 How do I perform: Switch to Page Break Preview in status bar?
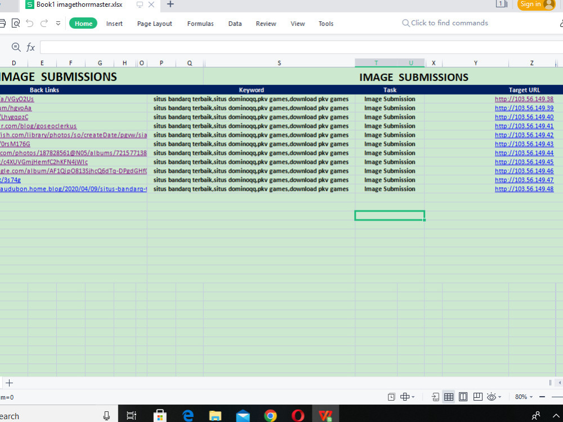[478, 397]
